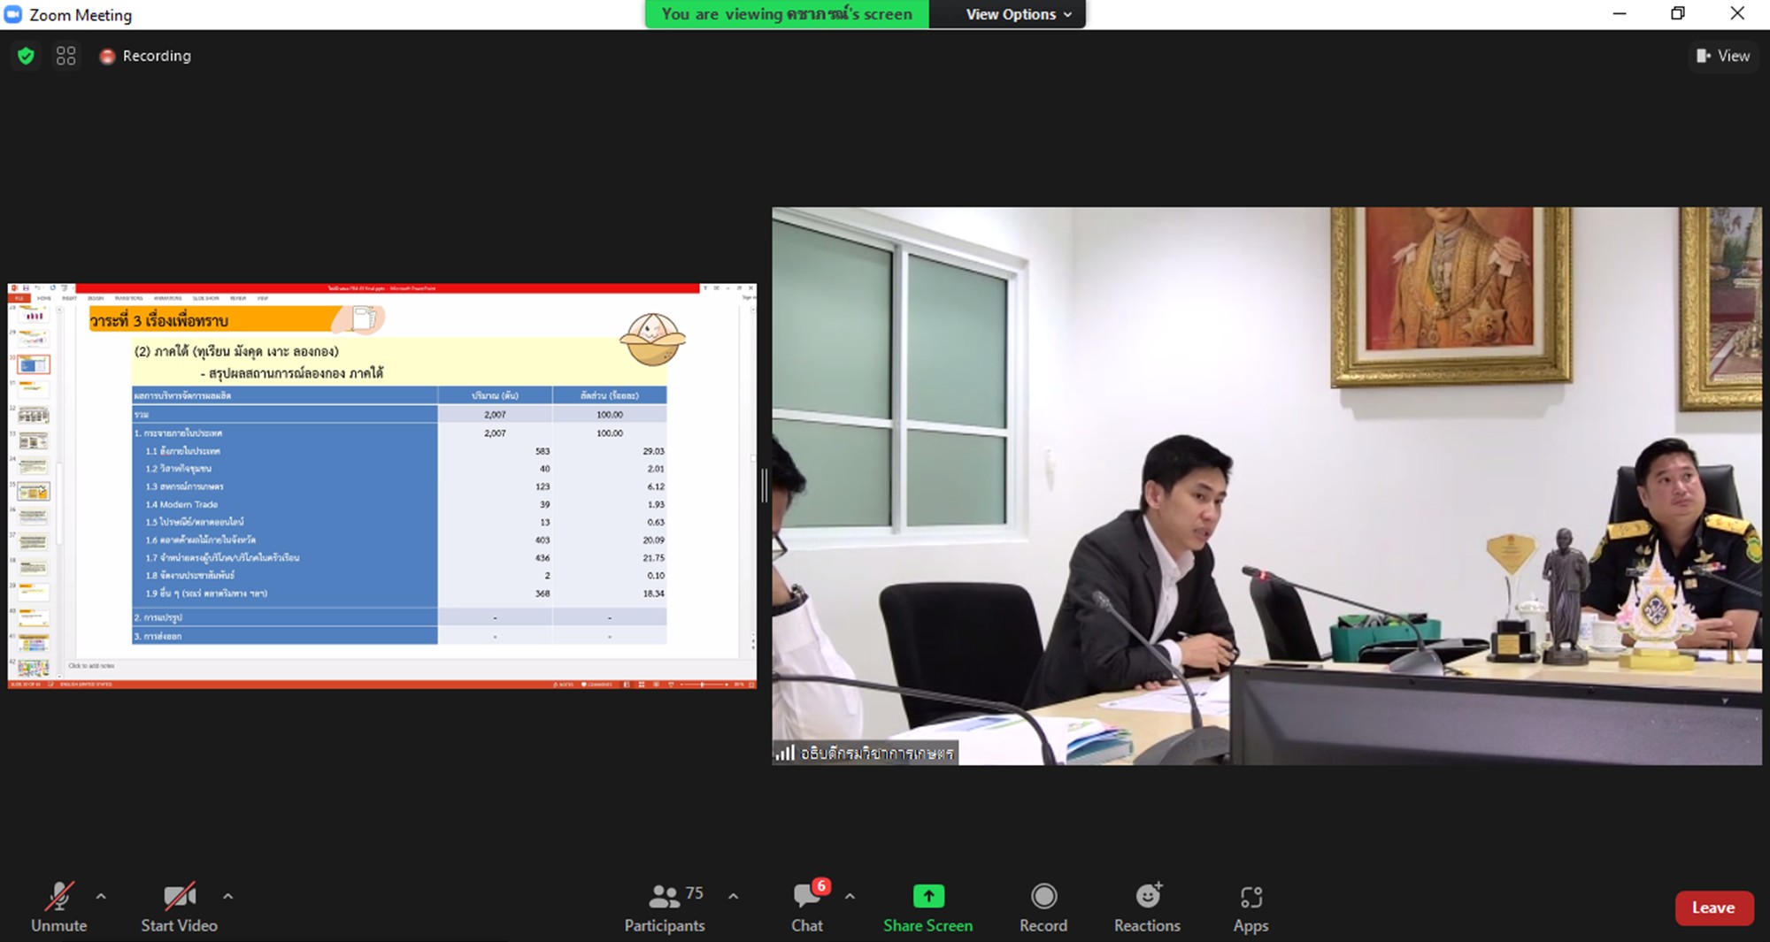The height and width of the screenshot is (942, 1770).
Task: Select slide 35 thumbnail in PowerPoint
Action: tap(34, 491)
